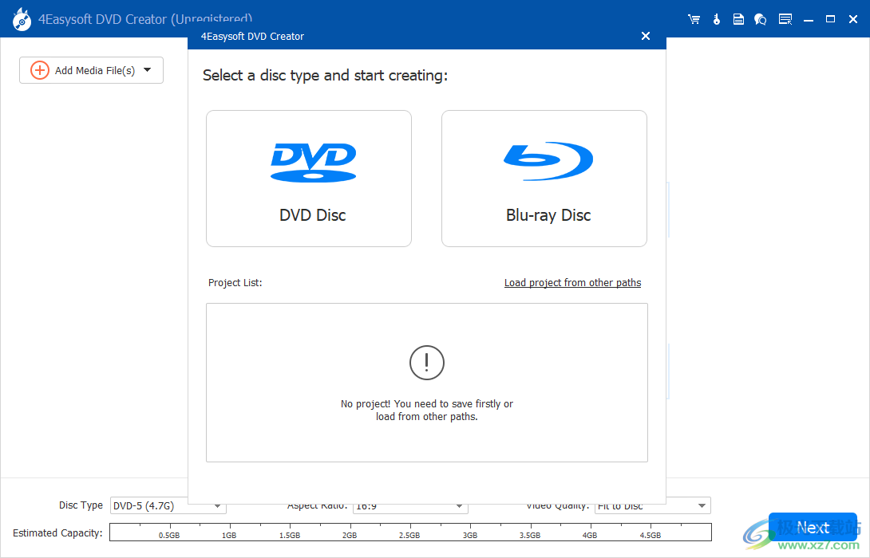
Task: Open the Disc Type dropdown
Action: 216,505
